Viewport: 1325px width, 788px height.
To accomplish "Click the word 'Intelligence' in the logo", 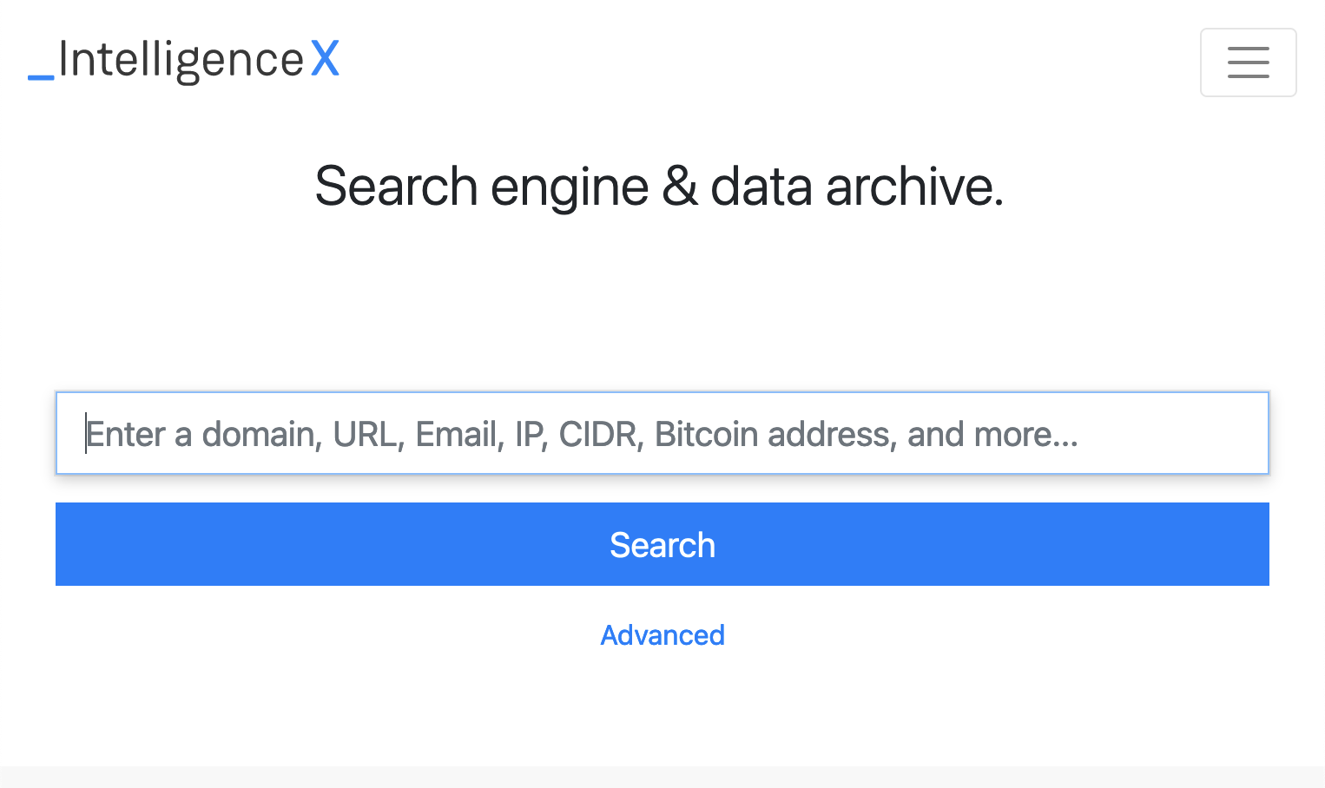I will point(181,61).
